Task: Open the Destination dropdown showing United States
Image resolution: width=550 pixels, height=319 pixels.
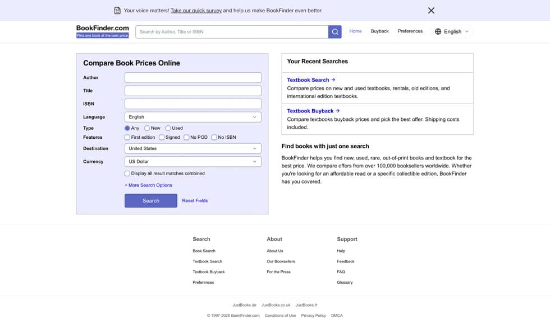Action: [x=193, y=149]
